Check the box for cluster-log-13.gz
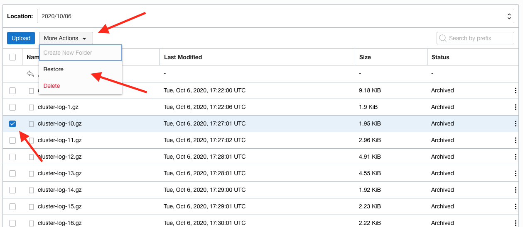The width and height of the screenshot is (523, 227). pos(12,173)
